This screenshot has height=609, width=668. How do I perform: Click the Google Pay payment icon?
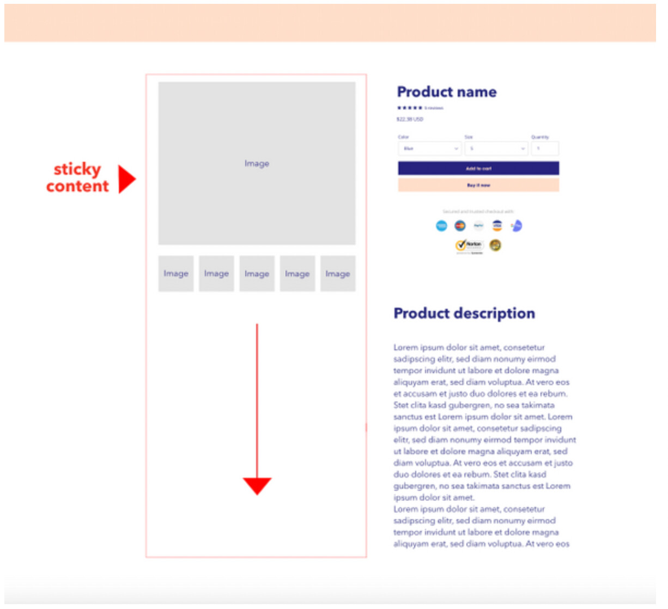pyautogui.click(x=516, y=226)
